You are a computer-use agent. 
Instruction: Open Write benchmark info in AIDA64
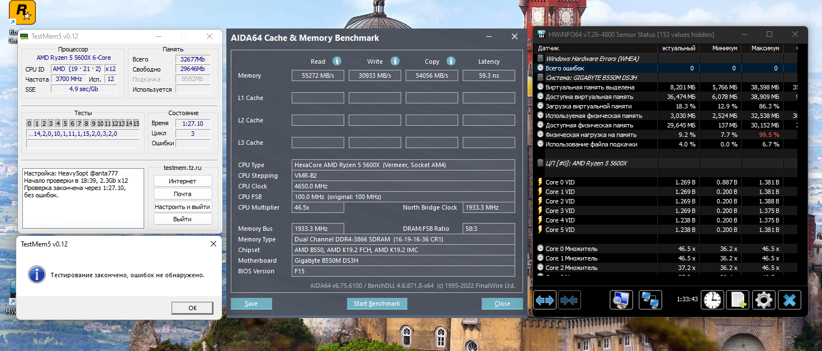pos(395,61)
